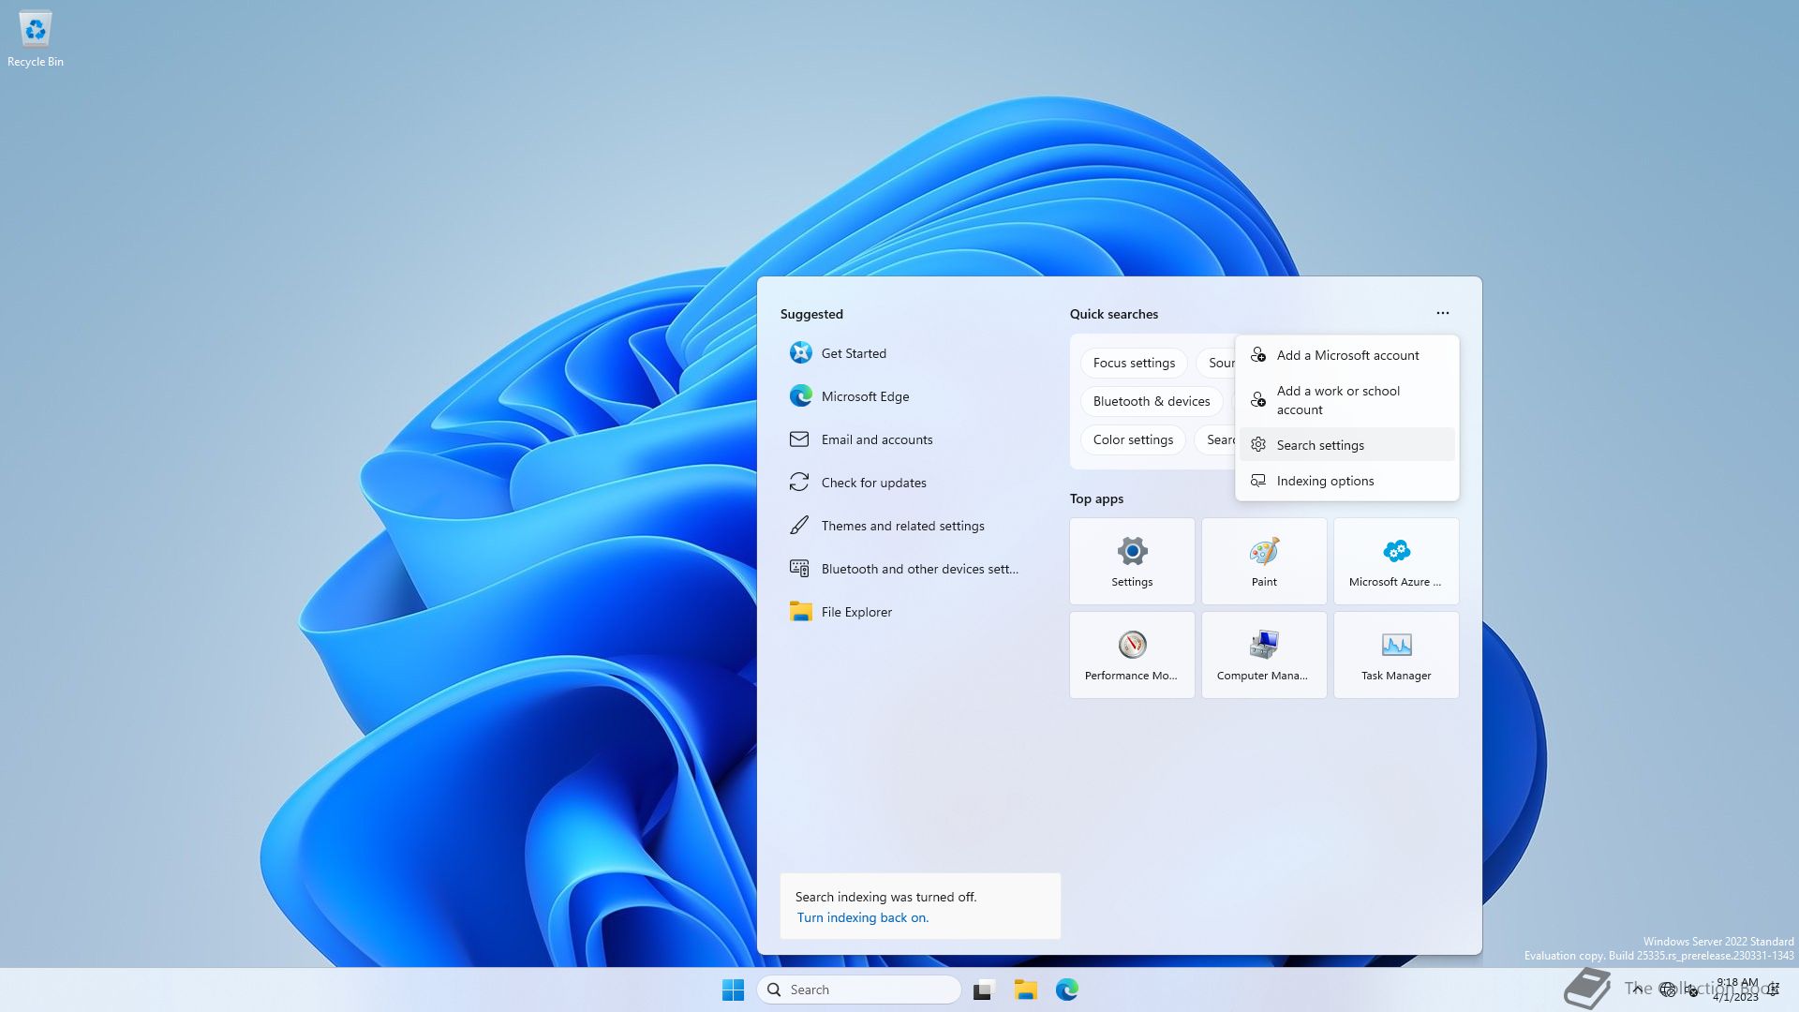The height and width of the screenshot is (1012, 1799).
Task: Choose Add a work or school account
Action: (x=1347, y=400)
